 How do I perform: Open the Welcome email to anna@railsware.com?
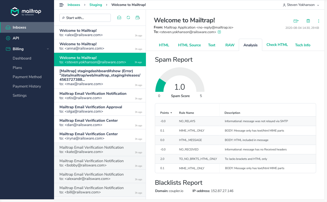(x=100, y=46)
